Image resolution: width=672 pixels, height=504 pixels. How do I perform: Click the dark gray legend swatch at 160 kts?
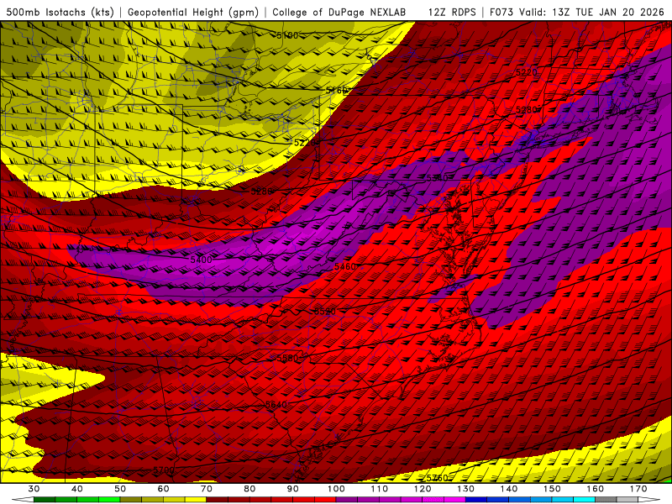(606, 499)
